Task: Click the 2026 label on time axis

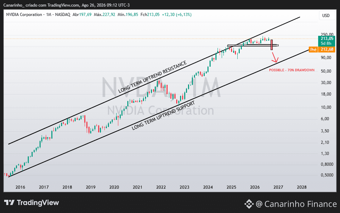Action: 255,187
